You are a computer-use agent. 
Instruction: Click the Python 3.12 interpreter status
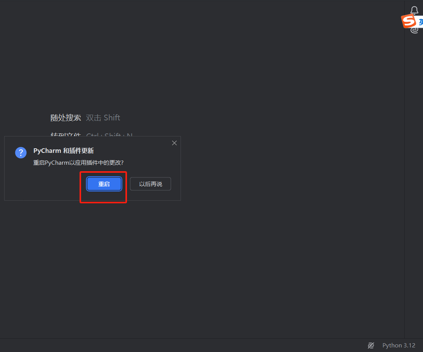click(x=399, y=345)
